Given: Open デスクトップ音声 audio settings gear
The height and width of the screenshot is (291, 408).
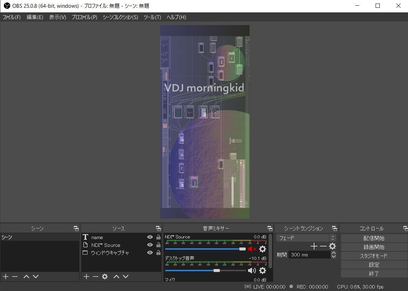Looking at the screenshot, I should pyautogui.click(x=263, y=271).
